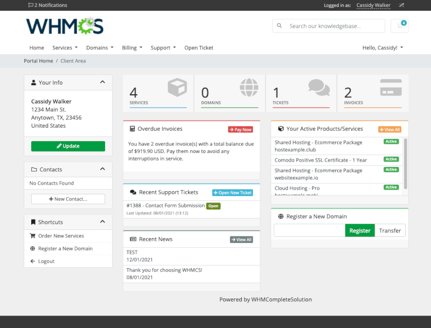Click View All in Active Products/Services
This screenshot has width=431, height=328.
click(390, 130)
